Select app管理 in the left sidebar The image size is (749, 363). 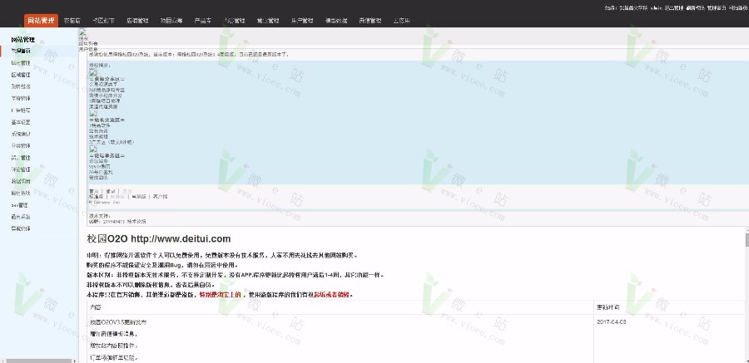[x=20, y=205]
